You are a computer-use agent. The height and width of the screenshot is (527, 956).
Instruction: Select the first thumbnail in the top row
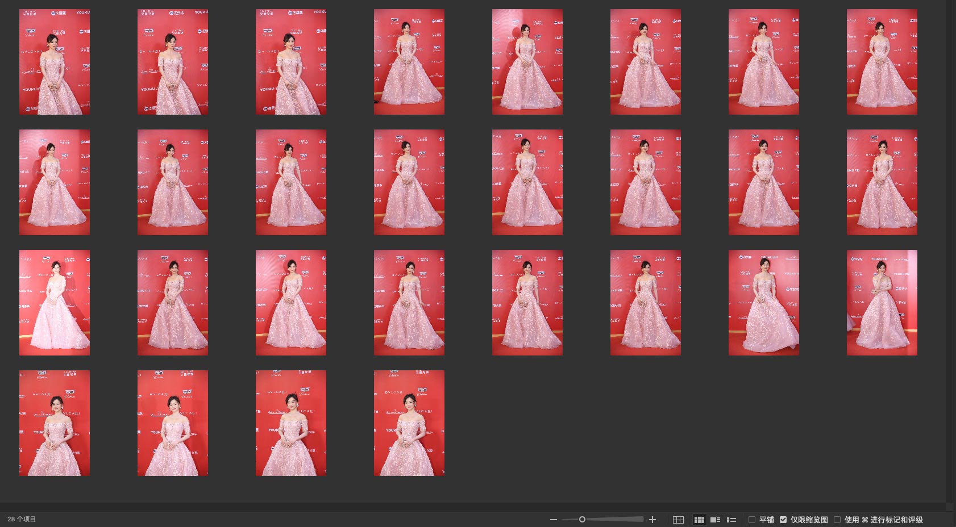pyautogui.click(x=55, y=62)
